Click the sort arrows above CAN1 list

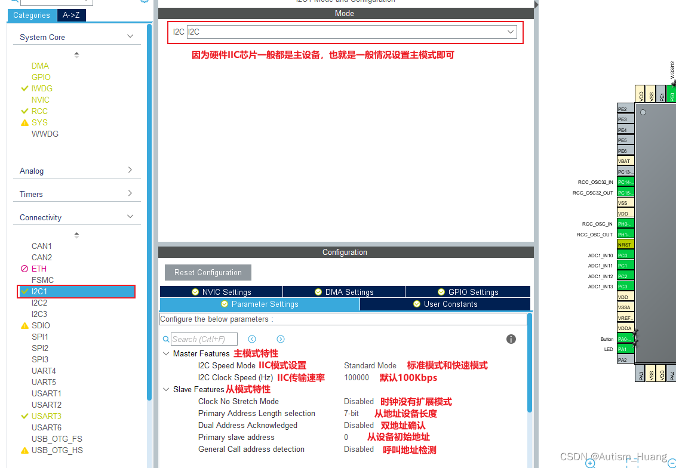pos(77,235)
